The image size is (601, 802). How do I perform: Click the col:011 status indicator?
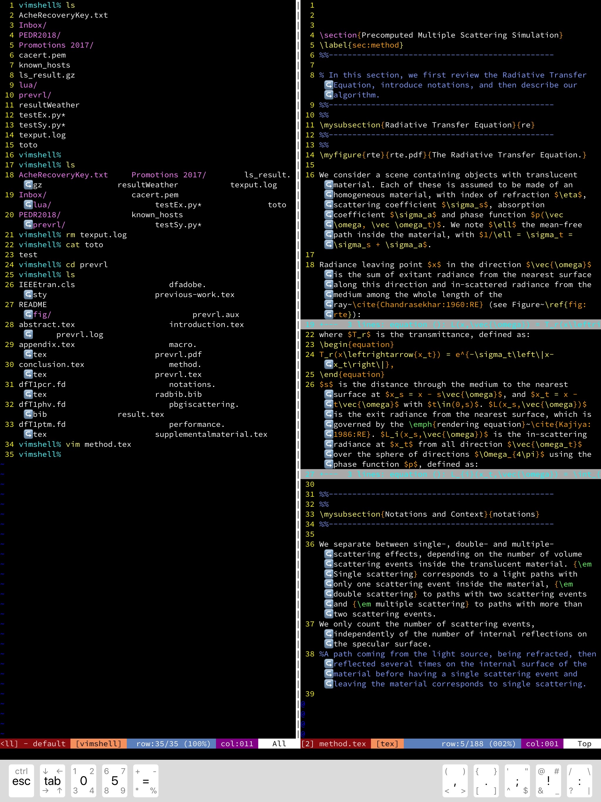(237, 744)
